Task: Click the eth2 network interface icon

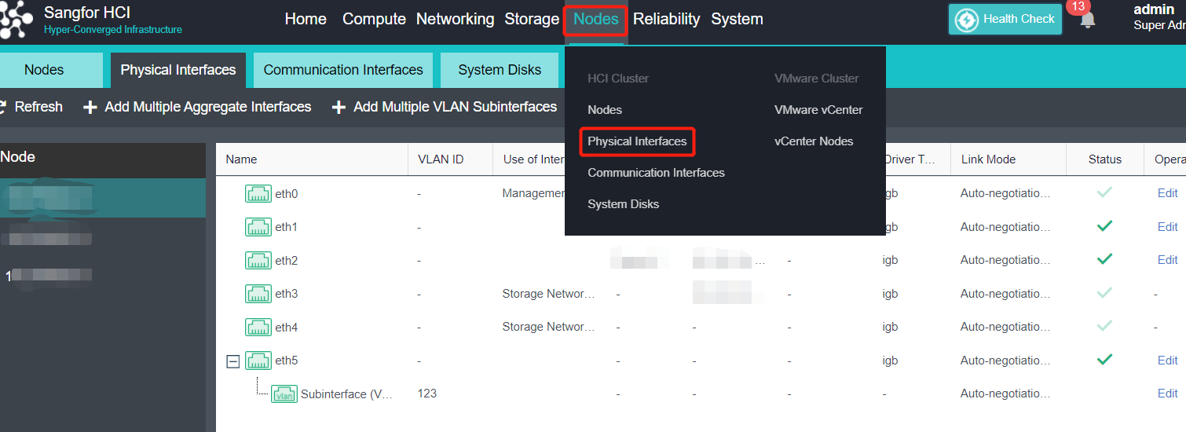Action: click(258, 260)
